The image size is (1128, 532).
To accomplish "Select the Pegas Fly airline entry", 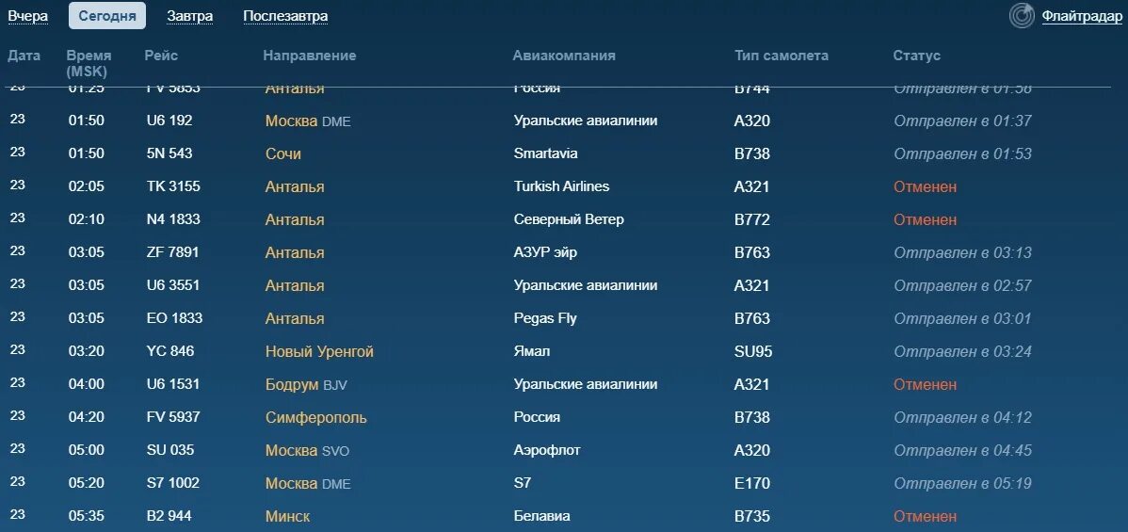I will coord(545,318).
